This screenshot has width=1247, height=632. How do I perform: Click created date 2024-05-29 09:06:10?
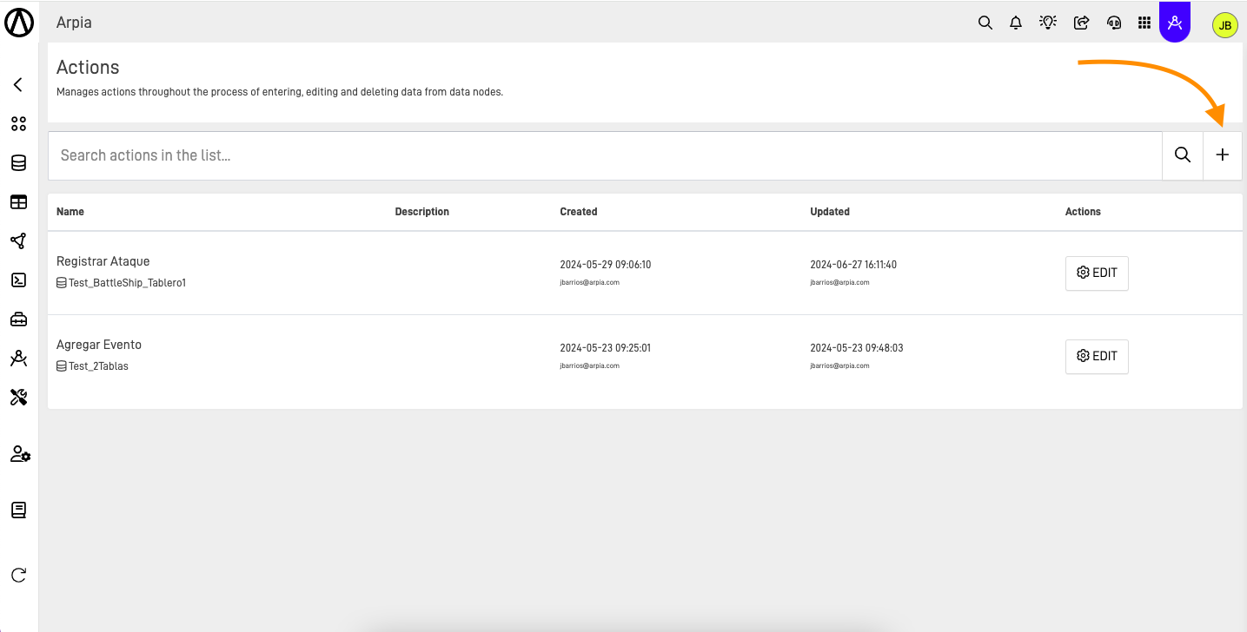pyautogui.click(x=606, y=265)
